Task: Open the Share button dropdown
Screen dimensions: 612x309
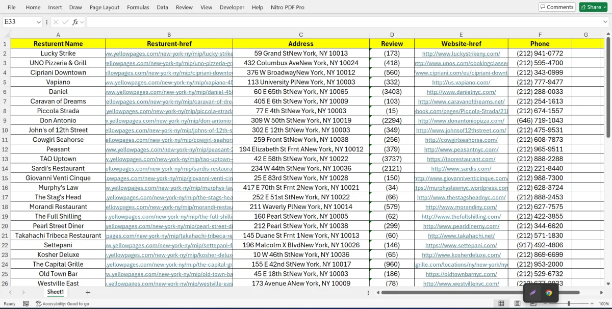Action: point(604,7)
